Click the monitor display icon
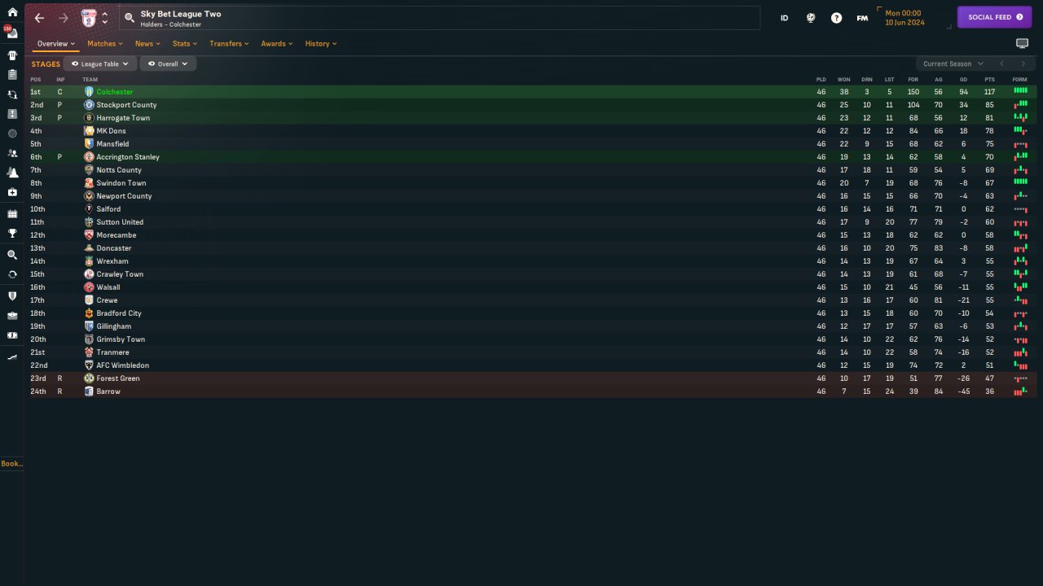Screen dimensions: 1043x586 click(1022, 43)
